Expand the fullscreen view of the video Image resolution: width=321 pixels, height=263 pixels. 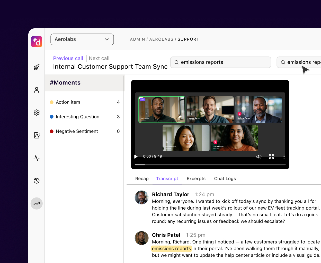click(x=271, y=156)
